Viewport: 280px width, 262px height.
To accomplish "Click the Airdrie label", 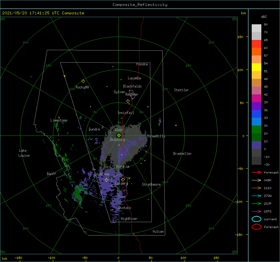I will point(123,166).
